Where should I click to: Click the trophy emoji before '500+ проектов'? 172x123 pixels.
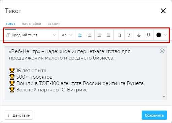coord(12,77)
